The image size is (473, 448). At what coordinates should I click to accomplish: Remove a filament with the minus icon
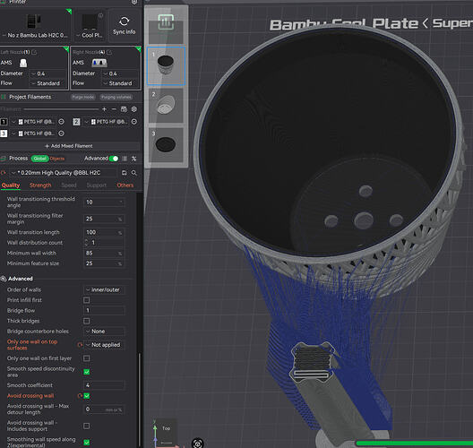[x=114, y=109]
